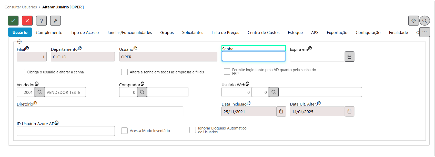
Task: Switch to the Complemento tab
Action: coord(49,33)
